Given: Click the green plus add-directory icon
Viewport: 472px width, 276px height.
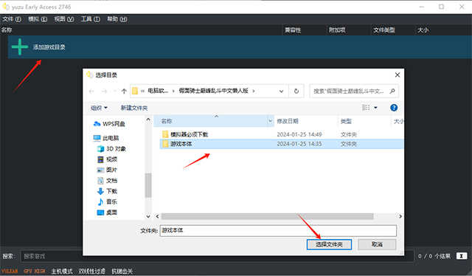Looking at the screenshot, I should coord(20,46).
